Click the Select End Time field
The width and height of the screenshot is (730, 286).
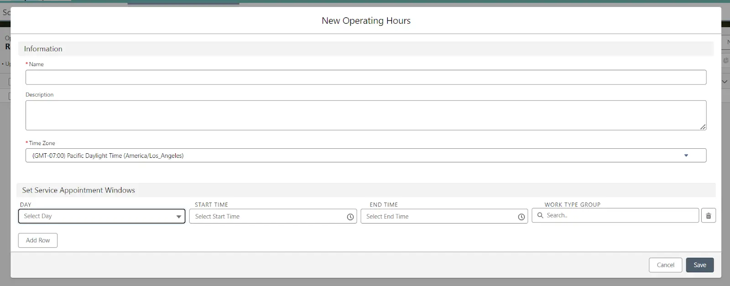click(x=439, y=217)
